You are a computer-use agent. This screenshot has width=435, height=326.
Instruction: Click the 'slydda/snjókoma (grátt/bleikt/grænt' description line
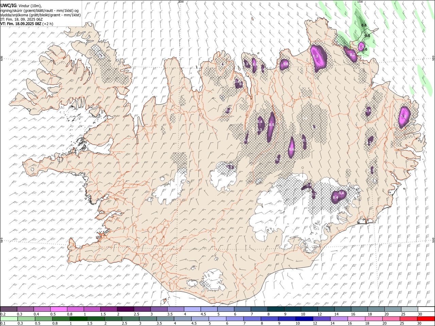[40, 15]
